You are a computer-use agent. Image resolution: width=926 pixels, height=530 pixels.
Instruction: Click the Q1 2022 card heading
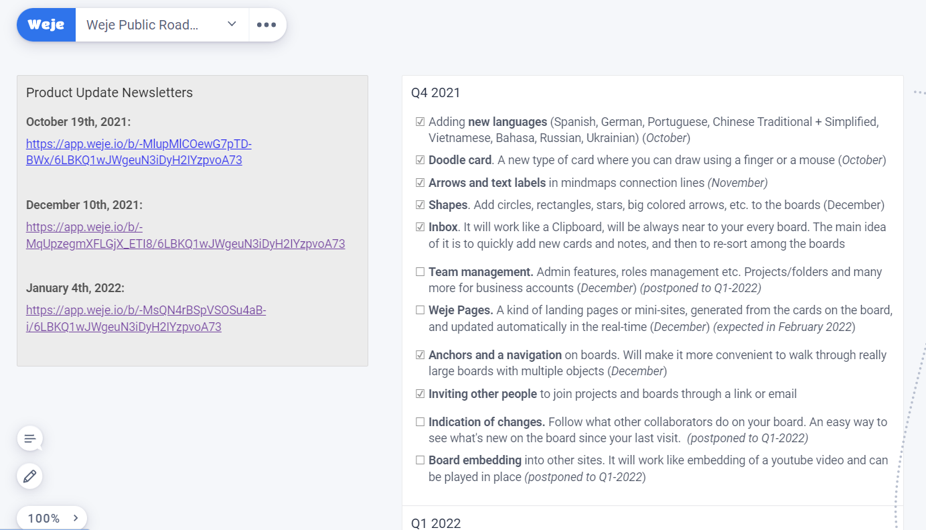tap(436, 523)
